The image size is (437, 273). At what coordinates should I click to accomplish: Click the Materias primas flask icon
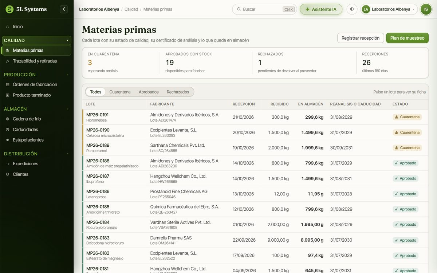tap(8, 50)
